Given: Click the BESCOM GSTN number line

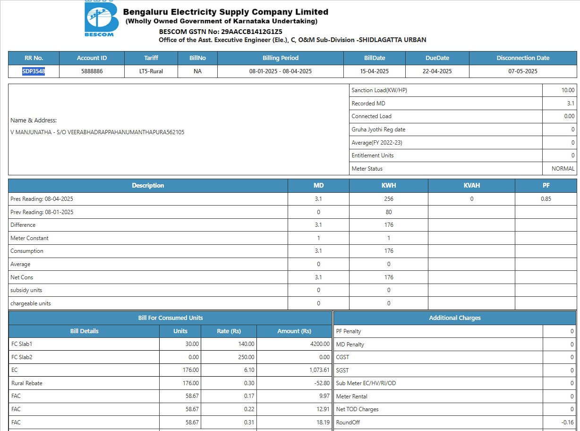Looking at the screenshot, I should click(x=221, y=32).
